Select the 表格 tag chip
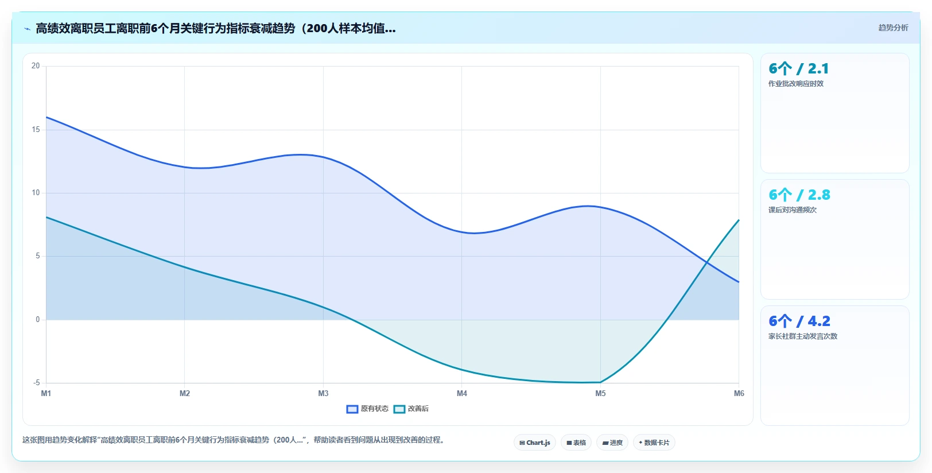932x473 pixels. [576, 443]
